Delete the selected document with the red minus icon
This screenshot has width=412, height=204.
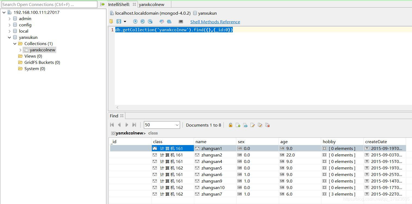267,125
